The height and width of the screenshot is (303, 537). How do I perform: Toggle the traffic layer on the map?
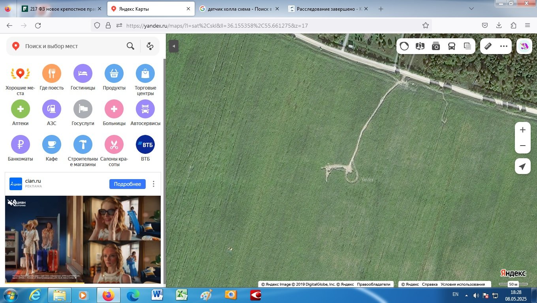[404, 46]
